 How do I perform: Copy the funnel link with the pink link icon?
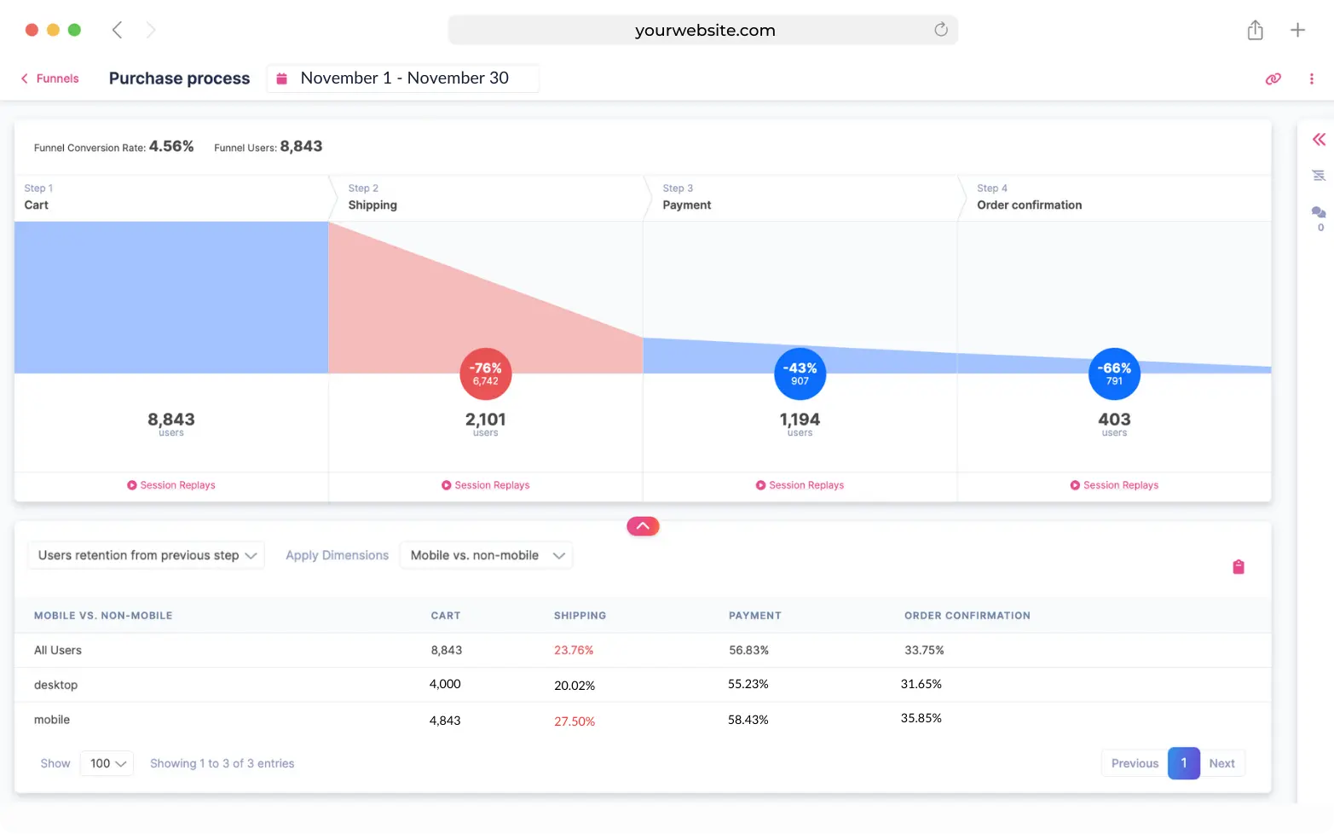pyautogui.click(x=1273, y=78)
